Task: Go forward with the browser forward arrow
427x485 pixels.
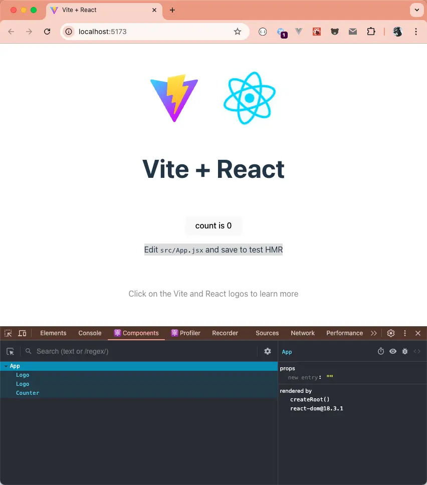Action: point(29,32)
